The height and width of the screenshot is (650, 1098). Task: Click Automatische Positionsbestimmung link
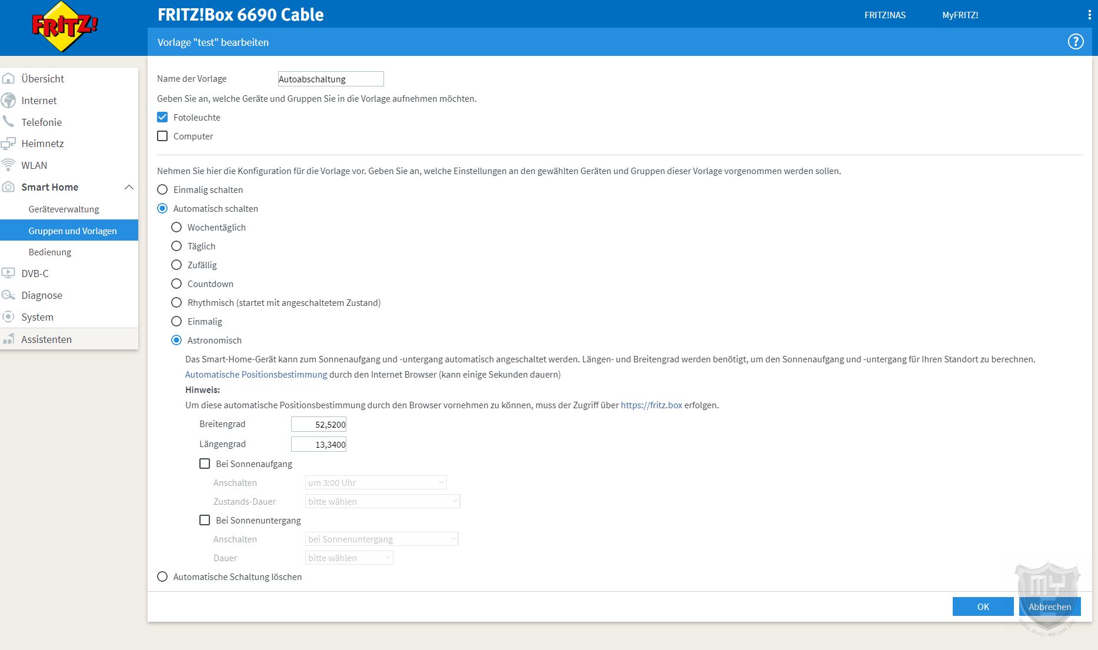pyautogui.click(x=256, y=375)
